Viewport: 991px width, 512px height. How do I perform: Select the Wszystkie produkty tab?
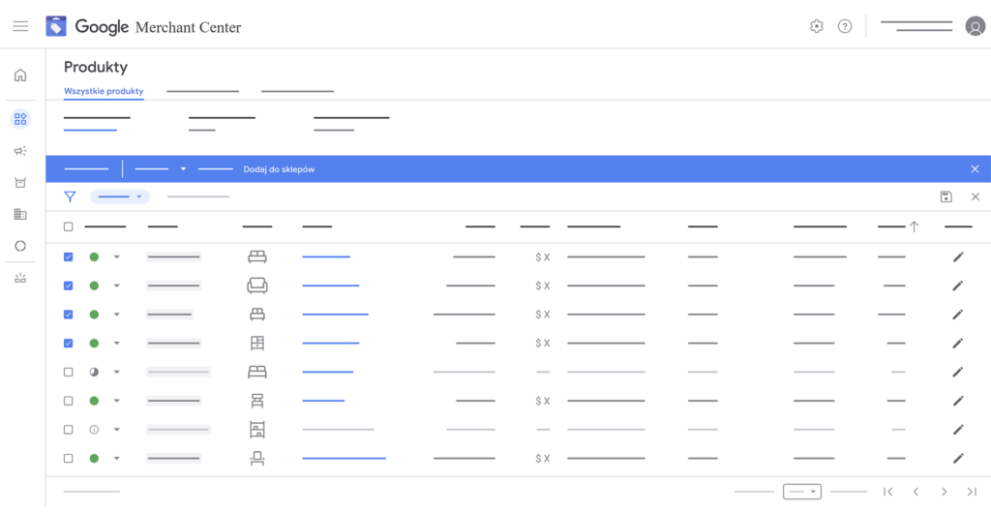pos(104,92)
